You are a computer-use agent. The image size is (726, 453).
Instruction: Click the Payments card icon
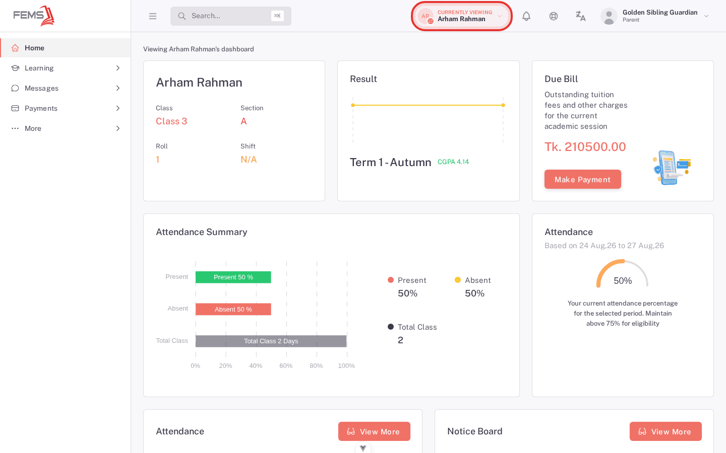[15, 108]
